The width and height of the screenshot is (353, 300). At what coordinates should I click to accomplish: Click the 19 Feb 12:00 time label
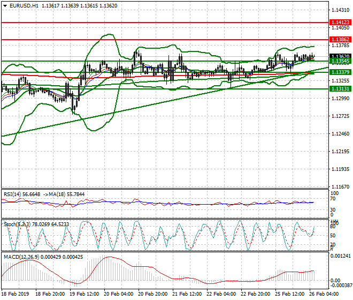(84, 294)
